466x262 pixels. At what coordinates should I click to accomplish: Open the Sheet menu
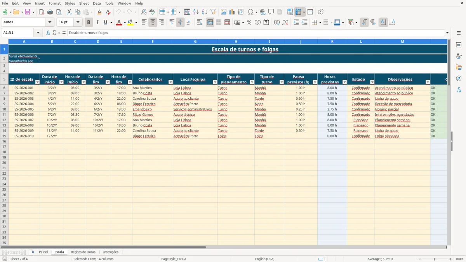point(84,3)
